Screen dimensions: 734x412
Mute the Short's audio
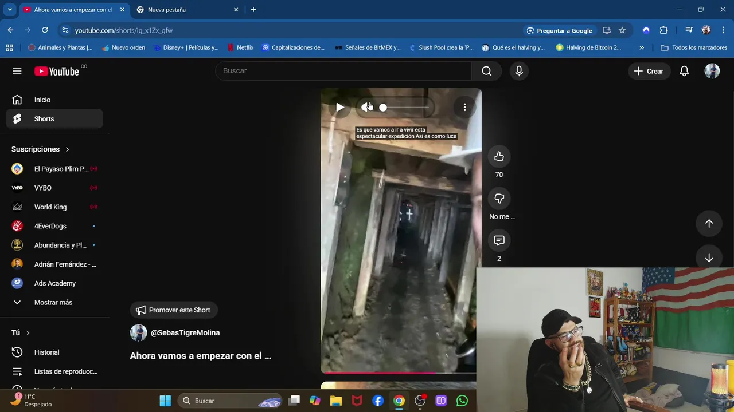click(366, 107)
